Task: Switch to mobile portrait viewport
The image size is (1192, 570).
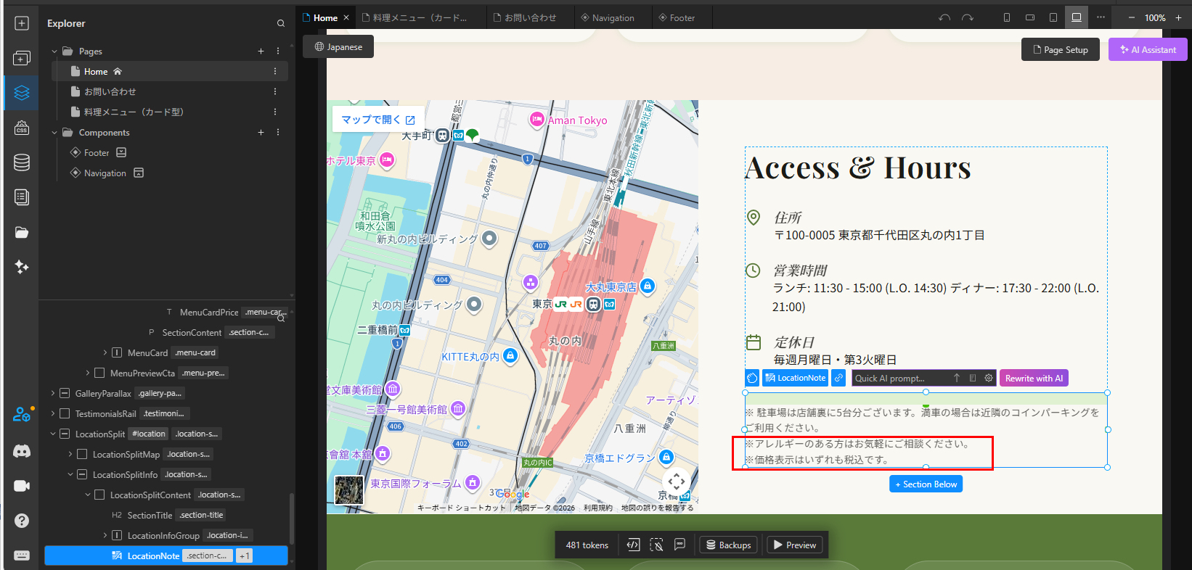Action: (1006, 17)
